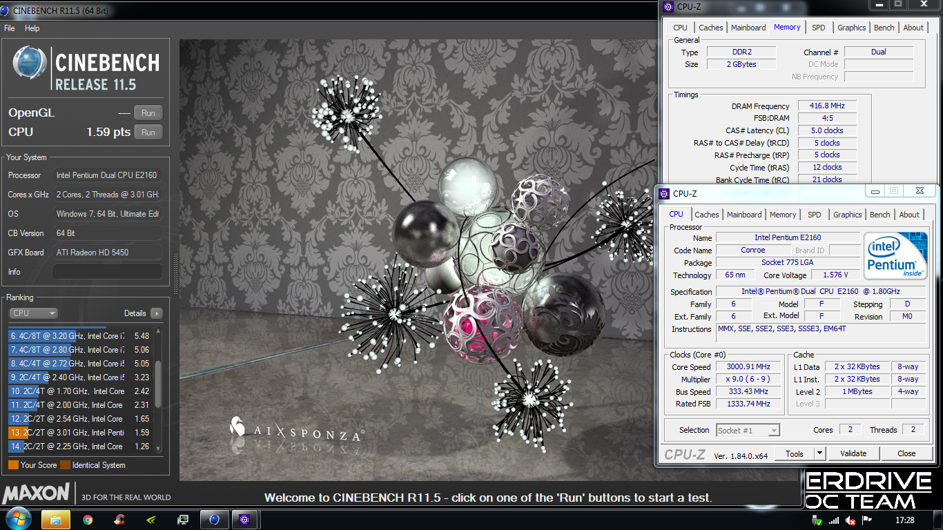Select the Bench tab in back CPU-Z

point(884,28)
